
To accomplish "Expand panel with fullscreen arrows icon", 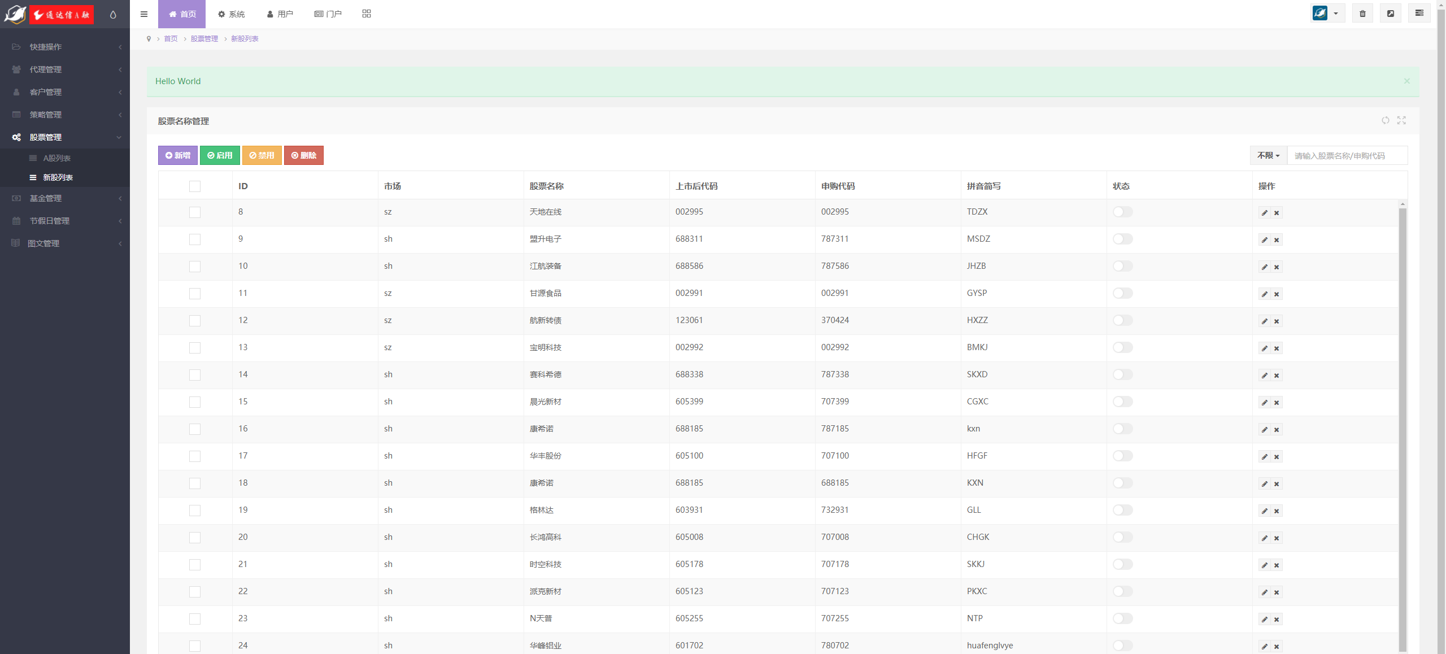I will (x=1401, y=120).
